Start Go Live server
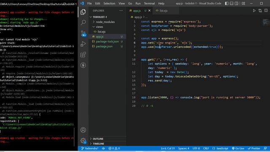Viewport: 270px width, 152px height. click(238, 148)
